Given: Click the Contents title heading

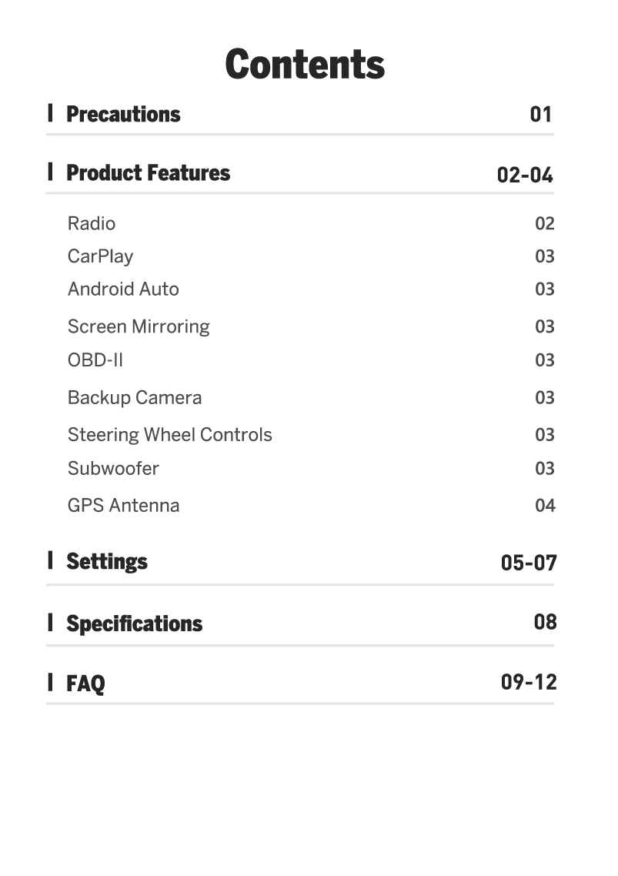Looking at the screenshot, I should click(x=305, y=65).
